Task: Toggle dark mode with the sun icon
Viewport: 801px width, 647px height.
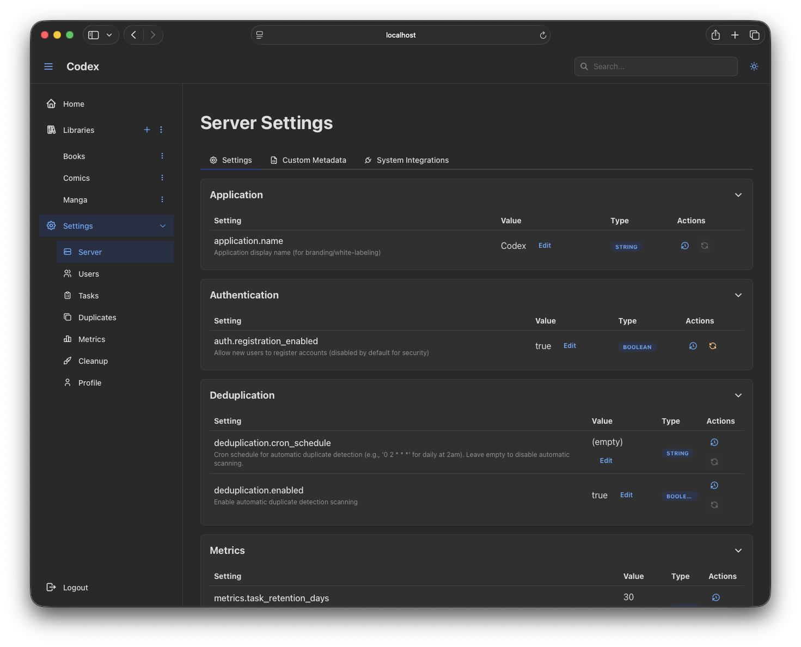Action: [x=754, y=66]
